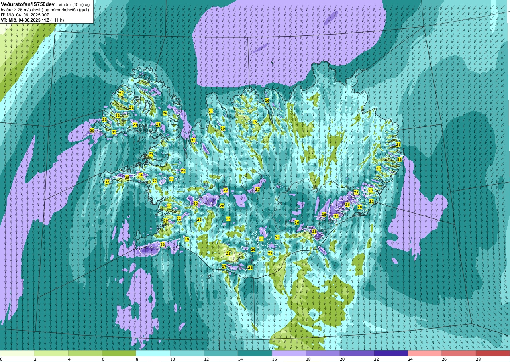Click the '6' tick label on the scale
510x362 pixels.
pos(103,359)
